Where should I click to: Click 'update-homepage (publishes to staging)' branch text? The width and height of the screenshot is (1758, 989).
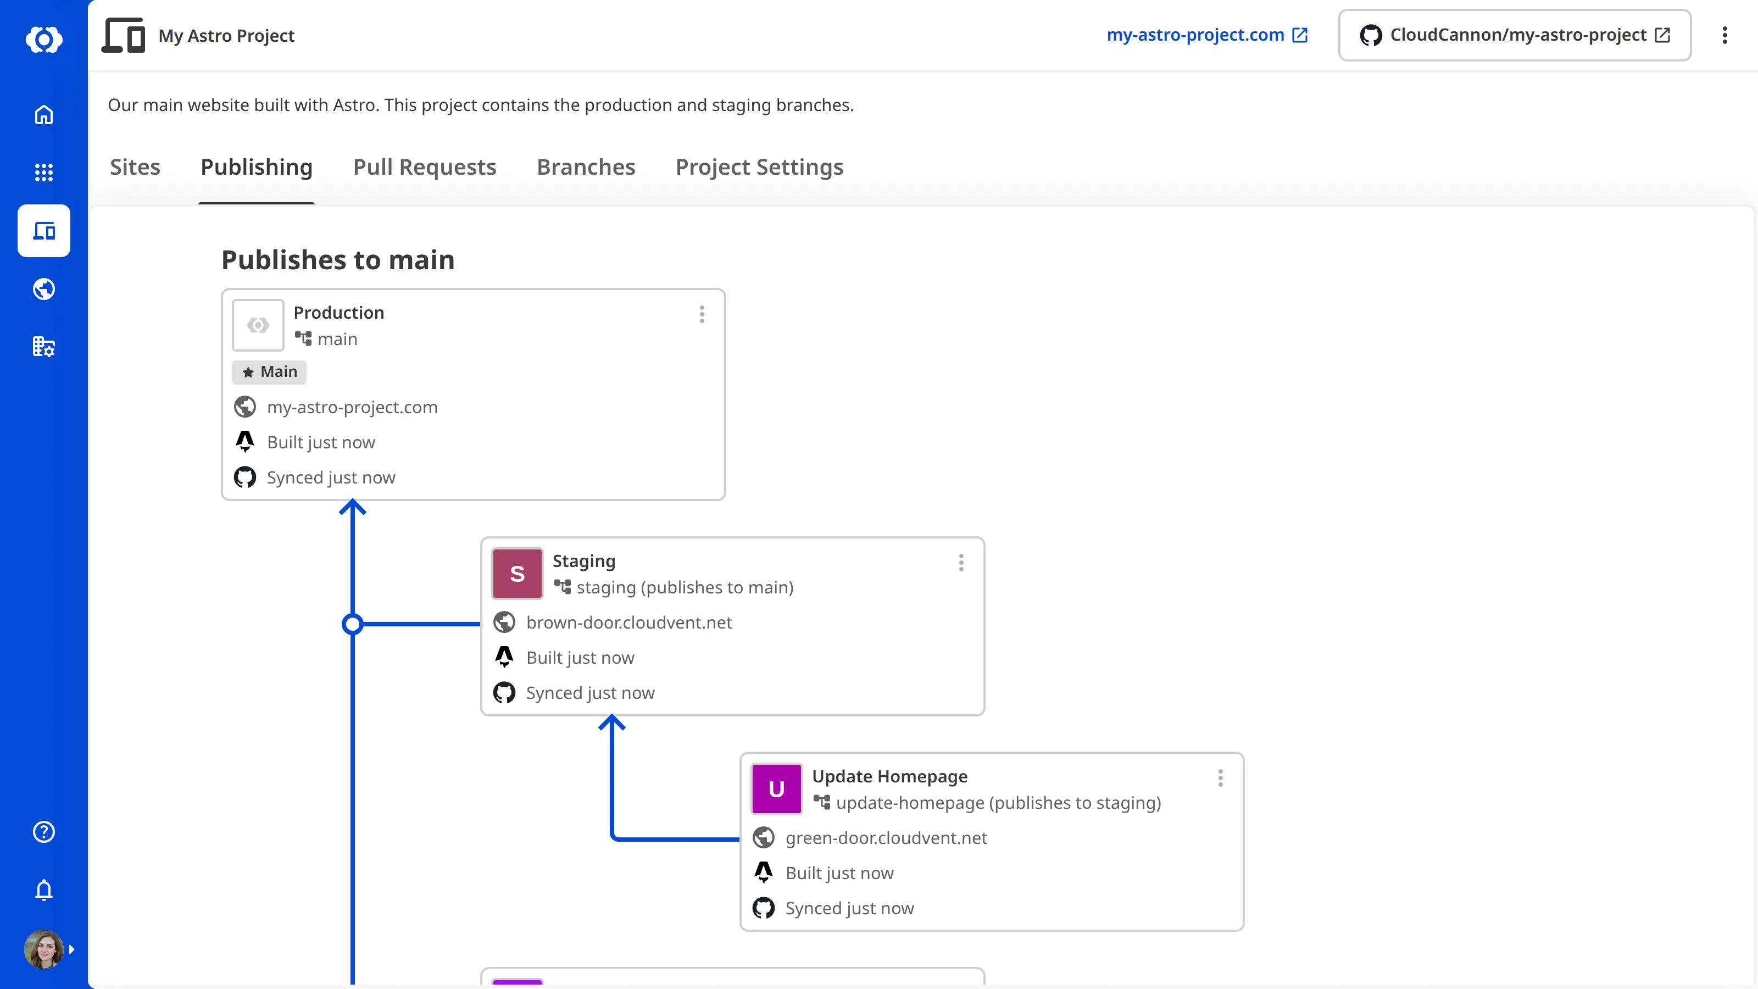pos(998,803)
